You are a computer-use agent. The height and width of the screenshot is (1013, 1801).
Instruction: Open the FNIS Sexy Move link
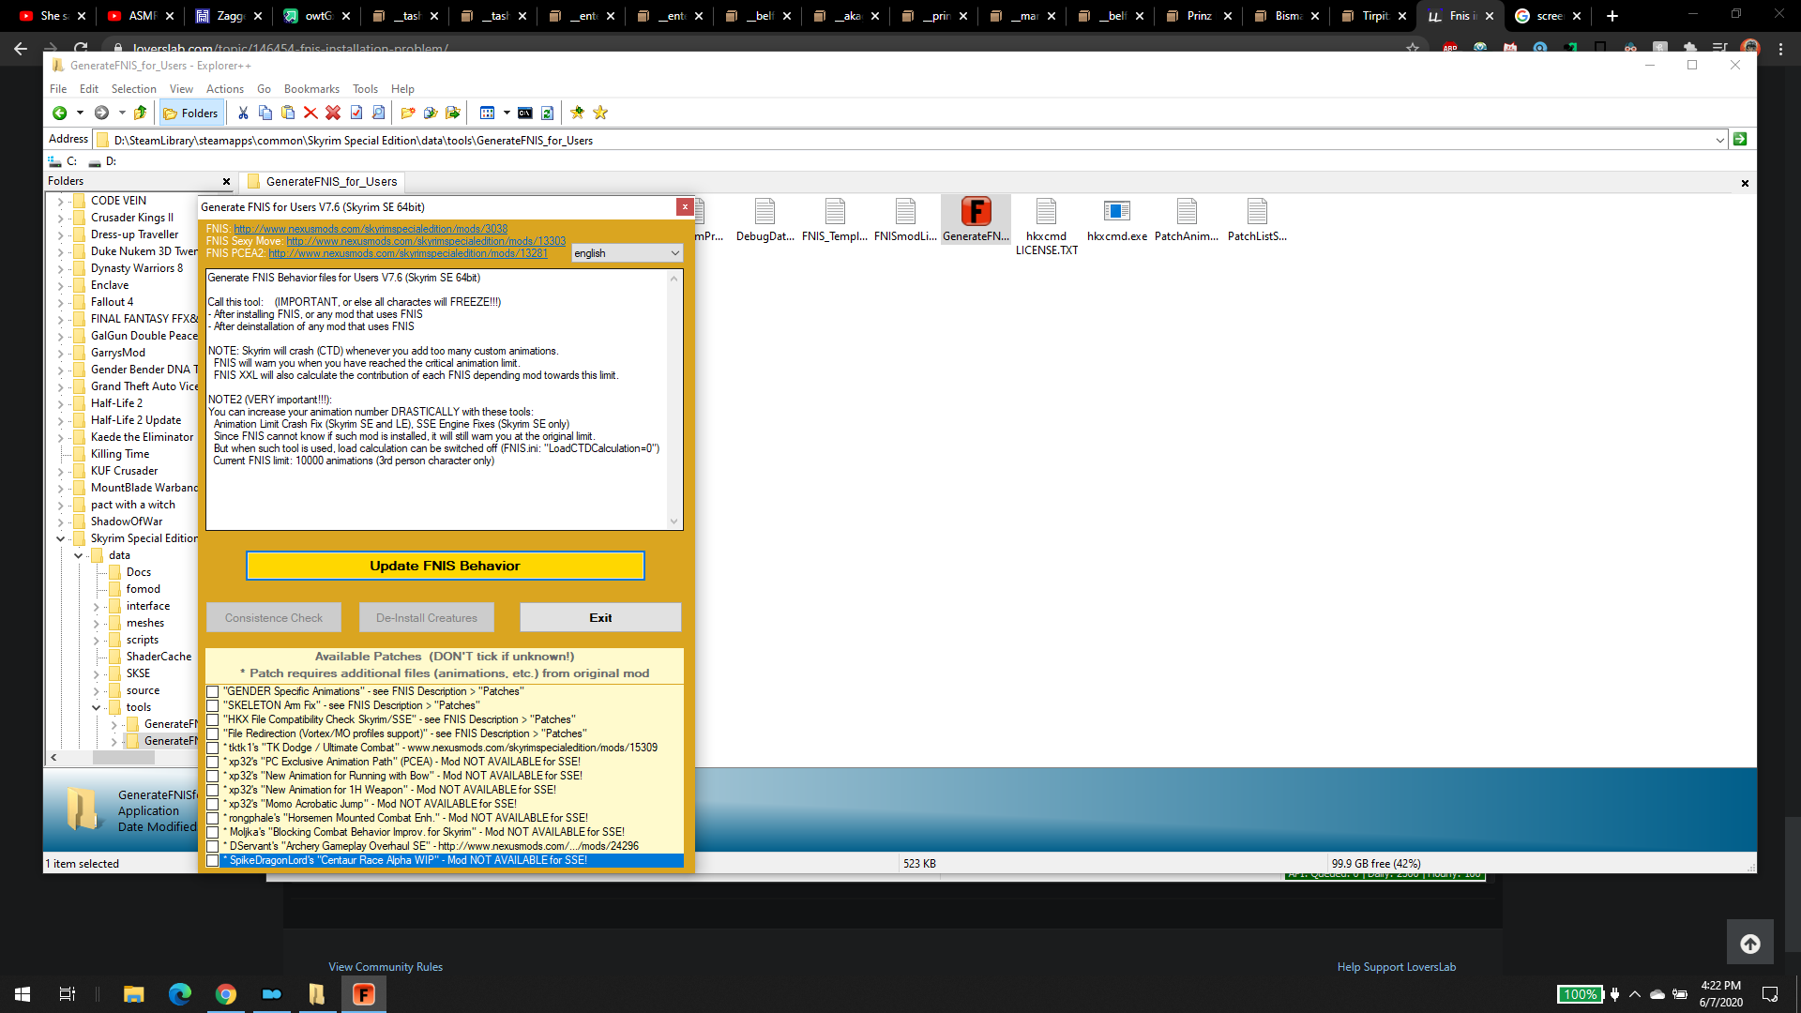click(x=426, y=241)
